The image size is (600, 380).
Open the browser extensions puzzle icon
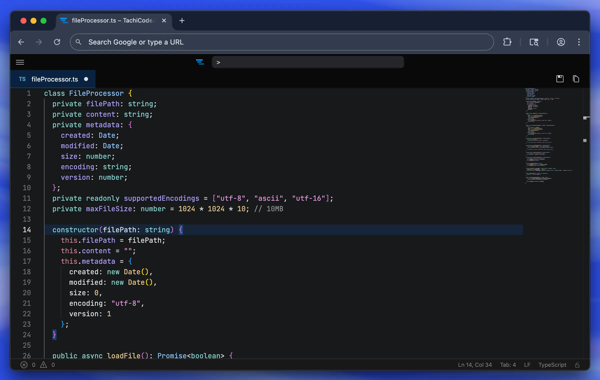click(507, 42)
